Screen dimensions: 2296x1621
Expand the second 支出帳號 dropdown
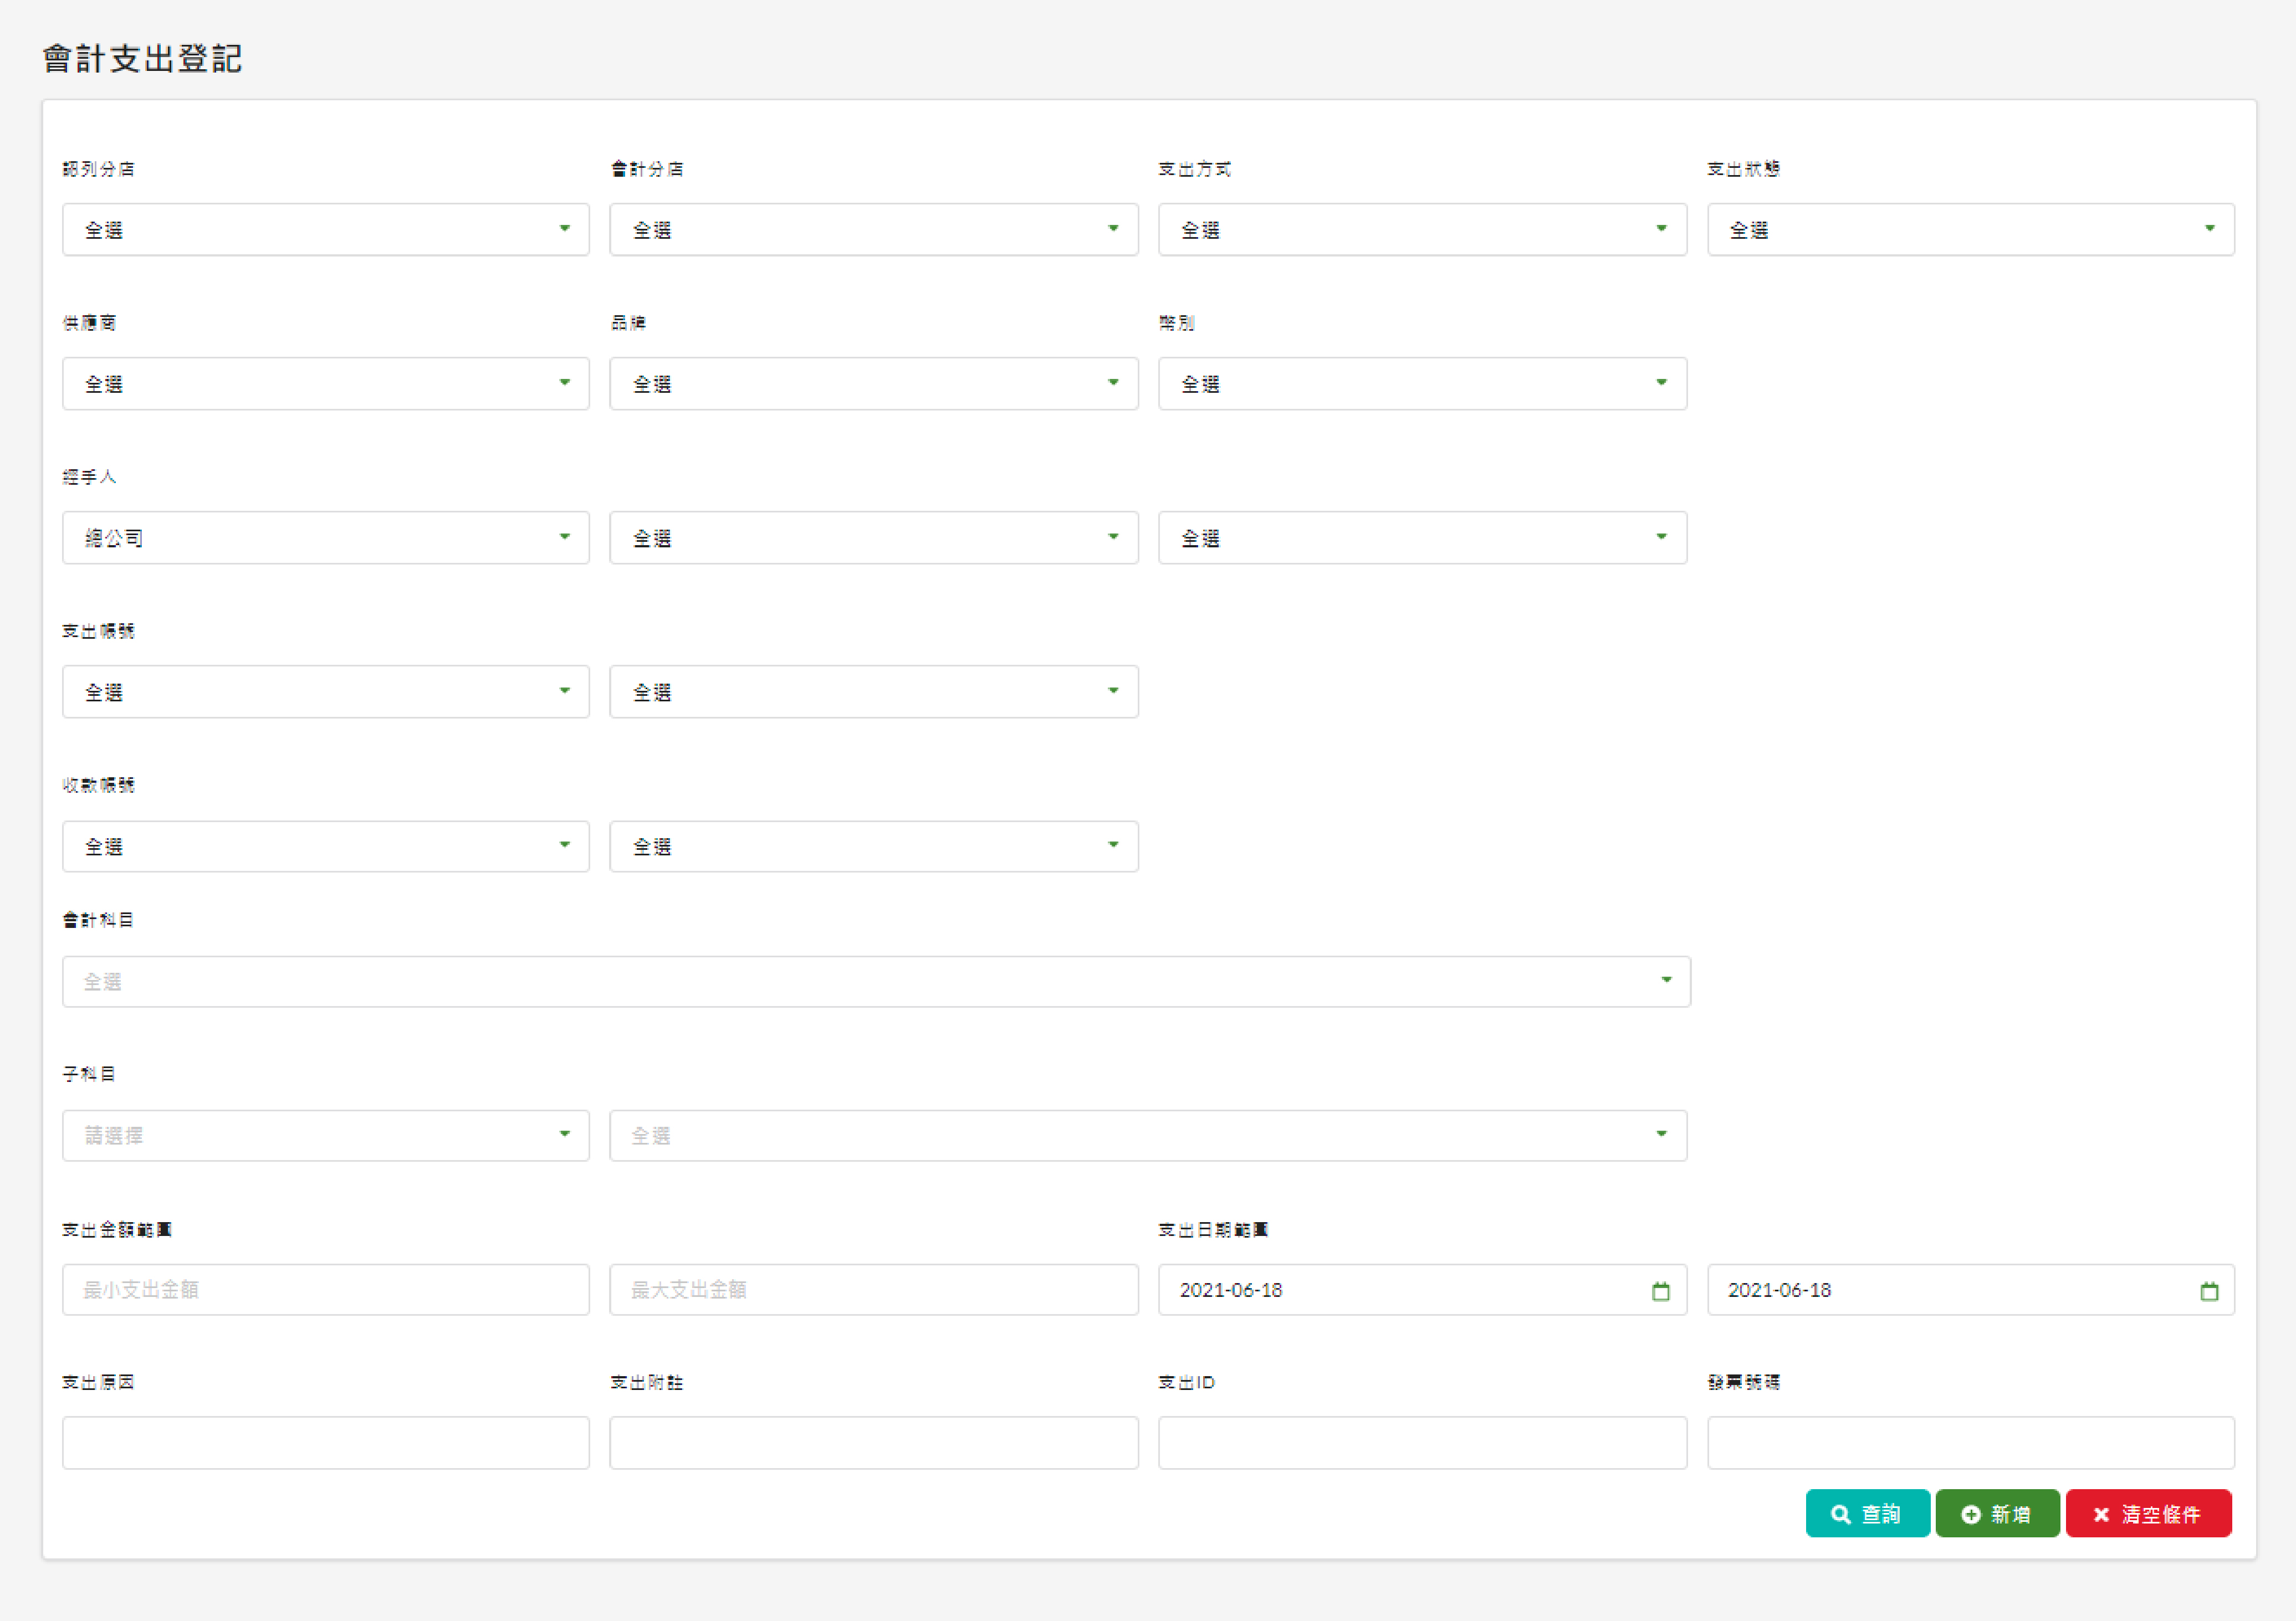874,691
